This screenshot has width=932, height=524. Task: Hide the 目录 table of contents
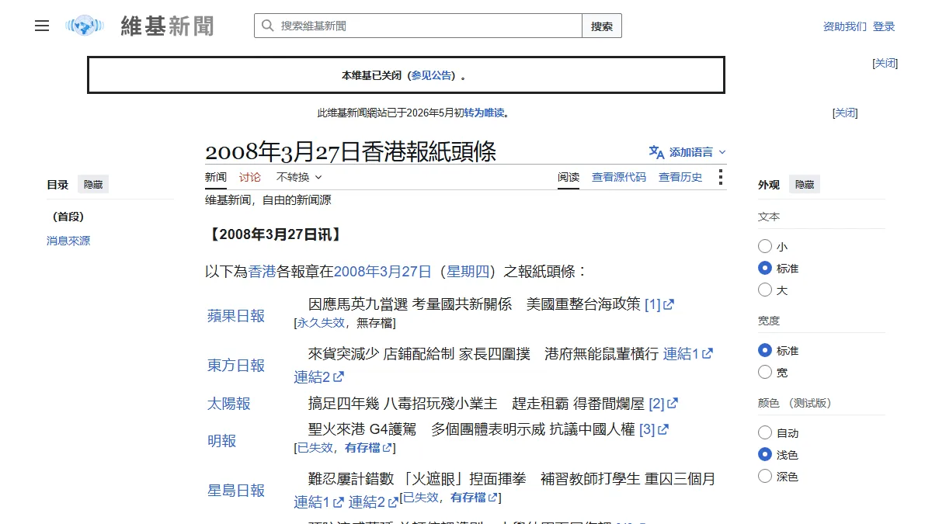click(93, 185)
